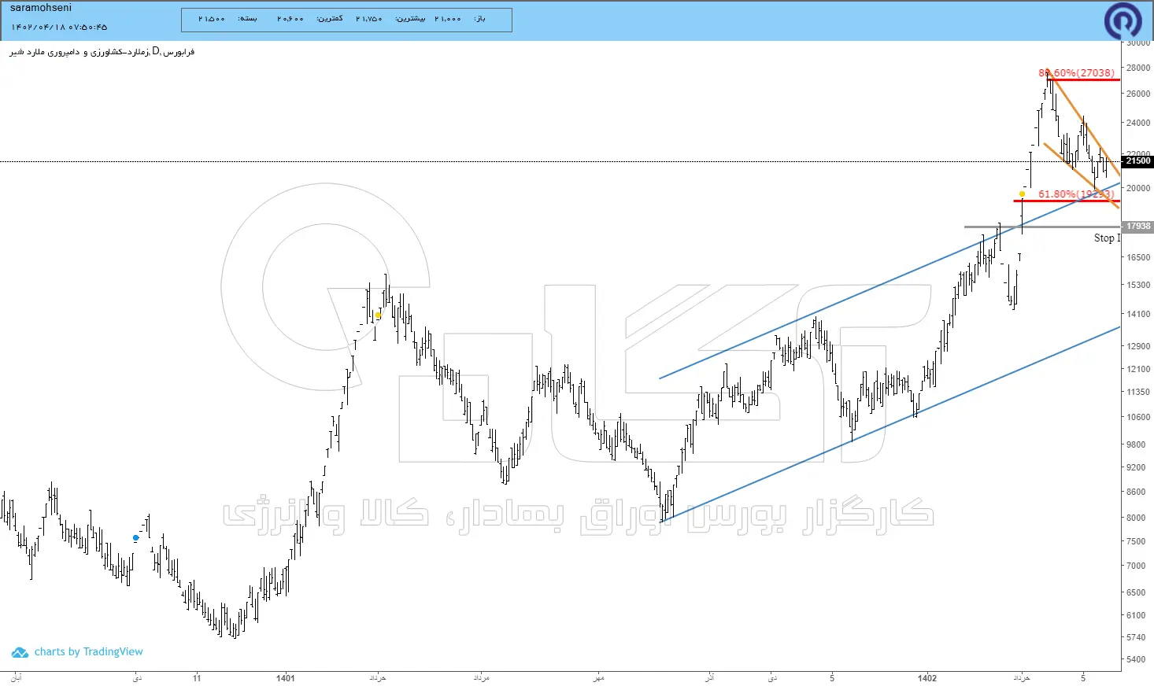Click the saramohseni username label
The width and height of the screenshot is (1154, 686).
[x=41, y=8]
